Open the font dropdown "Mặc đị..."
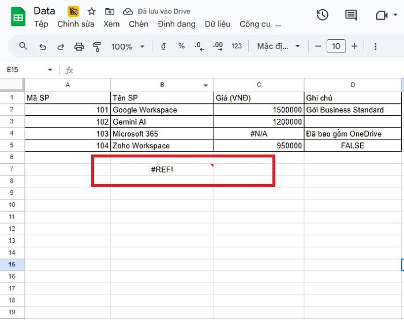 [279, 46]
